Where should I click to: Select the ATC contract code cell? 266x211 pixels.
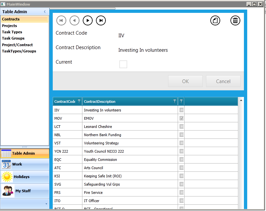point(68,168)
